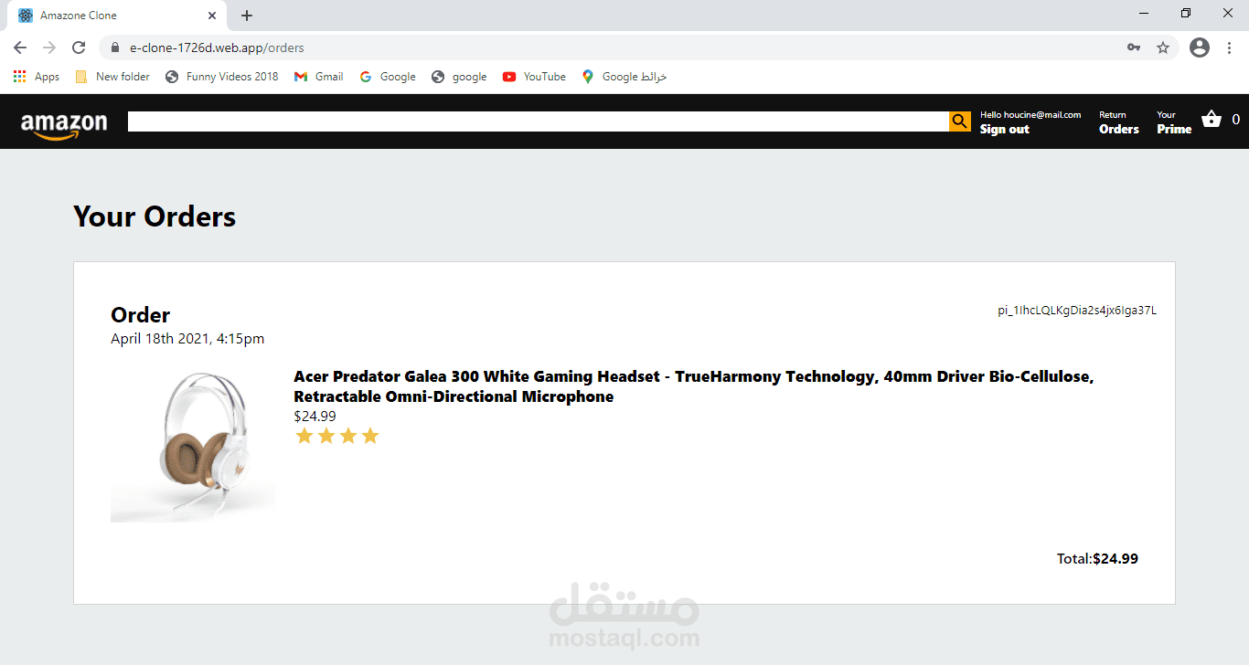
Task: Click the order ID pi_1IhcLQLKgDia2s4jx6Iga37L
Action: coord(1077,311)
